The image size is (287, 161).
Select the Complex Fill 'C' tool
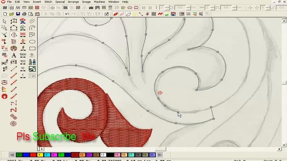point(14,35)
